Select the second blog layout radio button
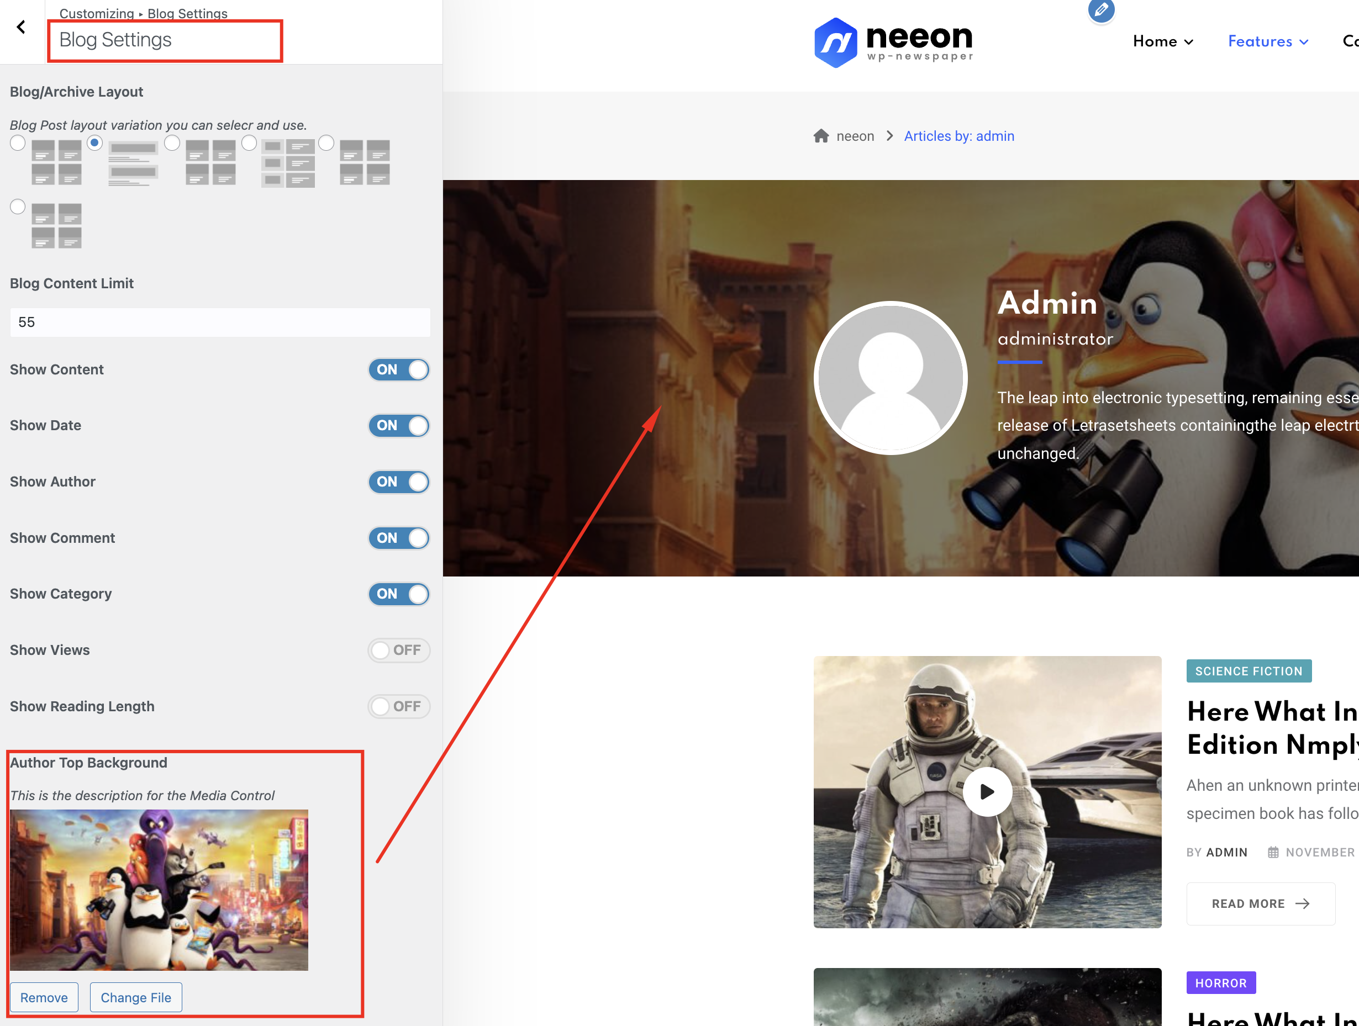Viewport: 1359px width, 1026px height. click(94, 143)
